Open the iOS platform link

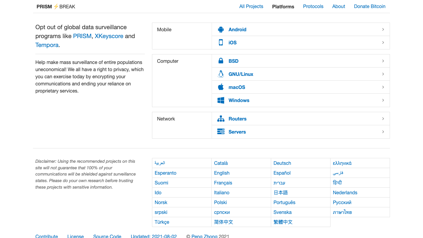coord(233,43)
